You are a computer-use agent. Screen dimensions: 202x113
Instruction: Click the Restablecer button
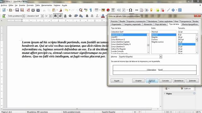(179, 81)
